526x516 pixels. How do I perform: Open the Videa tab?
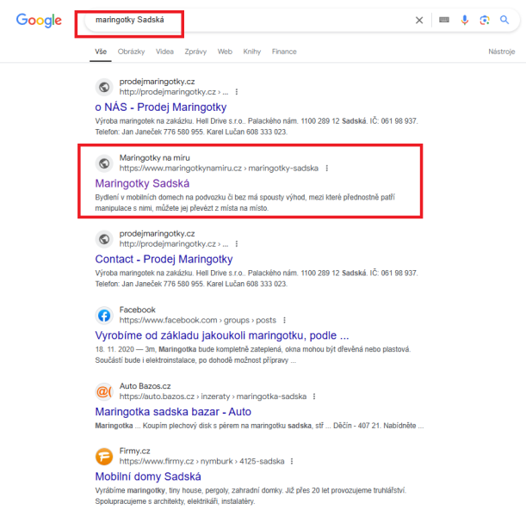pyautogui.click(x=164, y=52)
